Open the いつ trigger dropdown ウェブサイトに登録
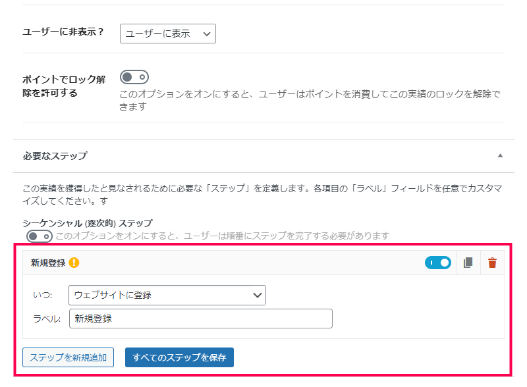This screenshot has height=387, width=527. tap(167, 296)
